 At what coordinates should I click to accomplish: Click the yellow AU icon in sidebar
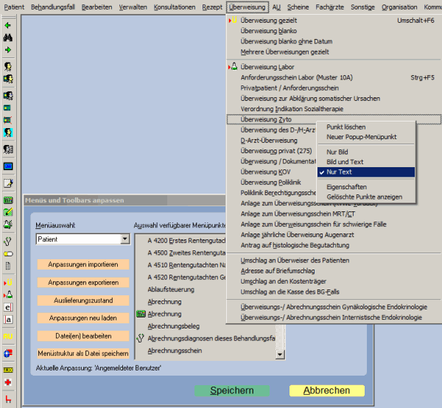point(8,336)
